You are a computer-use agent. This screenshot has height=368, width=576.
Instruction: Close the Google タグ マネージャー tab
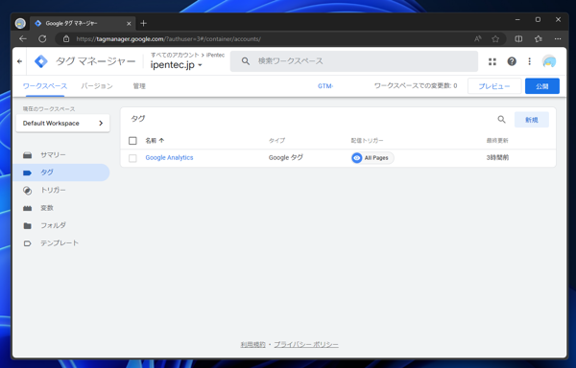pos(129,23)
